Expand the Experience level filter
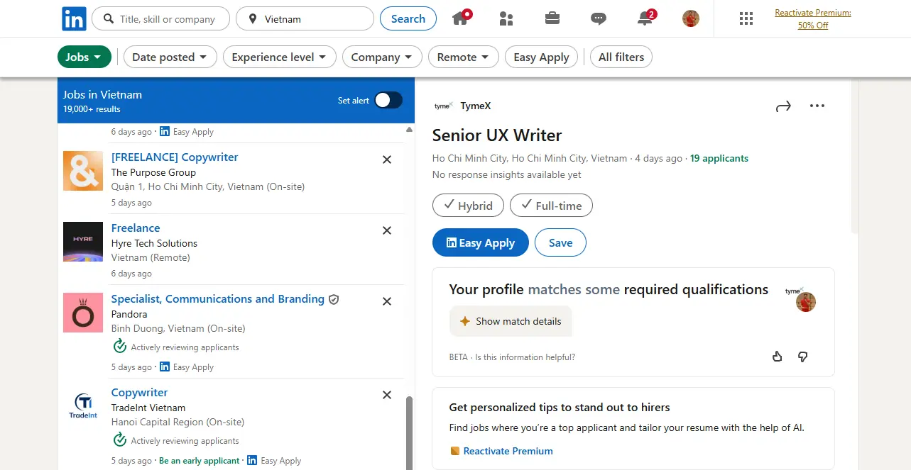This screenshot has width=911, height=470. (x=280, y=57)
